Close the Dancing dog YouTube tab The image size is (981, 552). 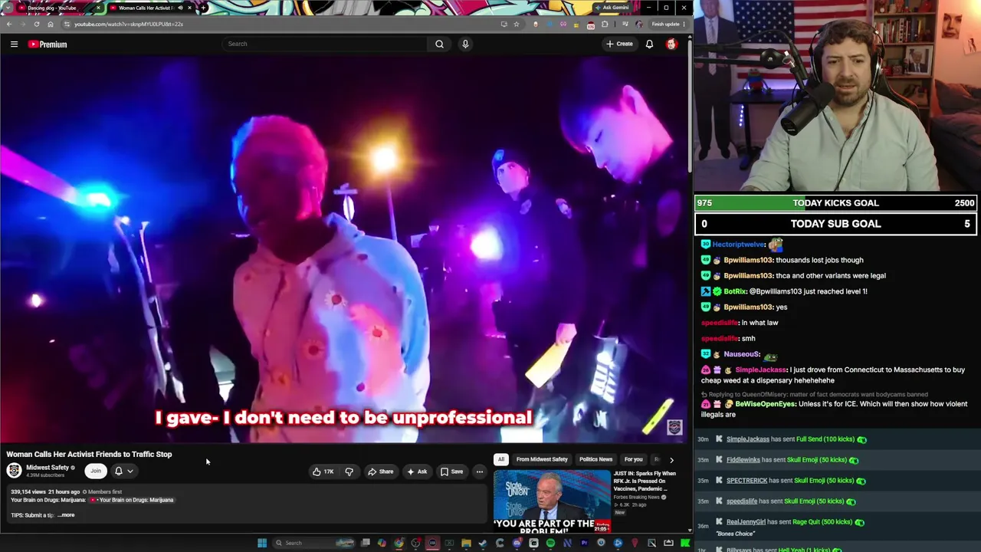point(97,8)
